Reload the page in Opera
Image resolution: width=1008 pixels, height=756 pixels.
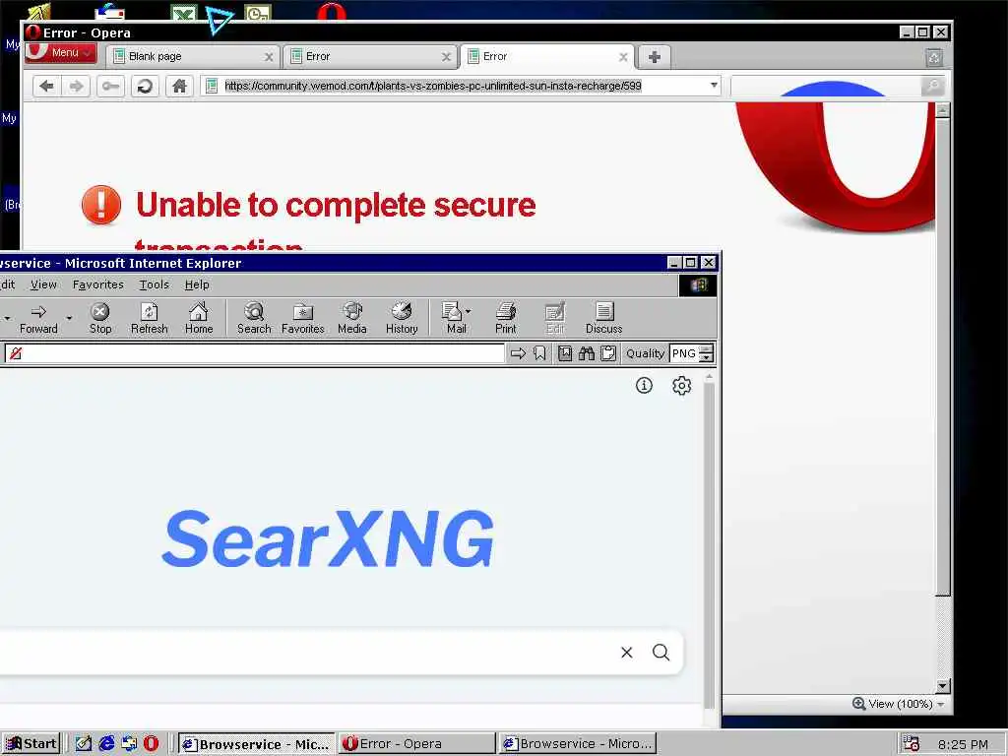point(145,86)
